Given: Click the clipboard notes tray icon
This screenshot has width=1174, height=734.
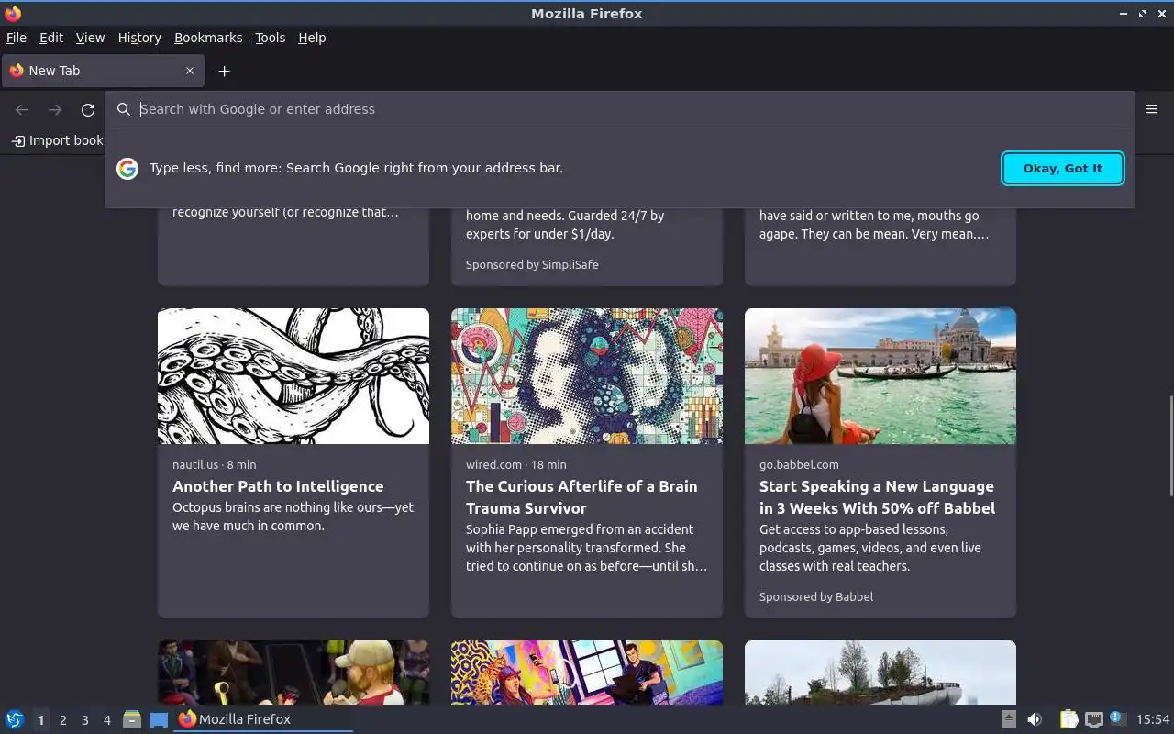Looking at the screenshot, I should pos(1069,719).
